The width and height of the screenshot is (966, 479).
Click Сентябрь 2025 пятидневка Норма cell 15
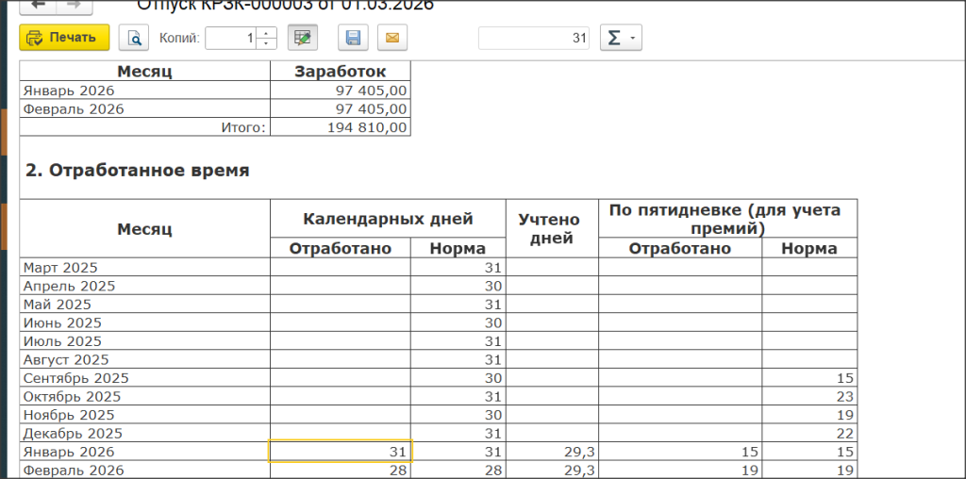[809, 378]
